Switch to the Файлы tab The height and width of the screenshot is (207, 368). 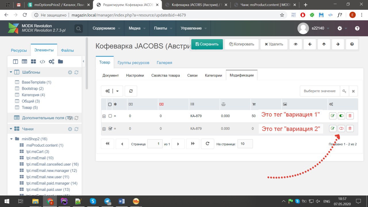point(67,50)
